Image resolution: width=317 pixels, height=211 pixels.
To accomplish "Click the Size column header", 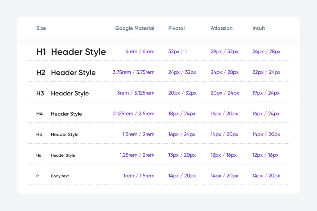I will 41,28.
